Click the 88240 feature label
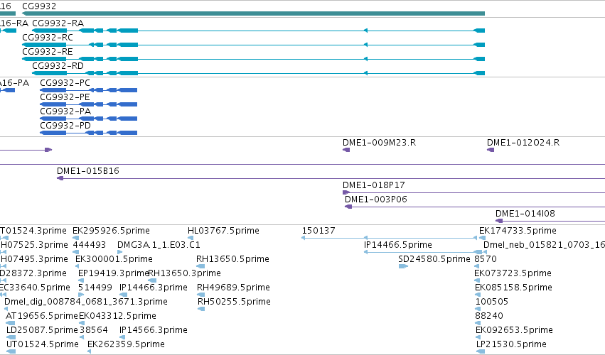The height and width of the screenshot is (355, 605). point(489,316)
